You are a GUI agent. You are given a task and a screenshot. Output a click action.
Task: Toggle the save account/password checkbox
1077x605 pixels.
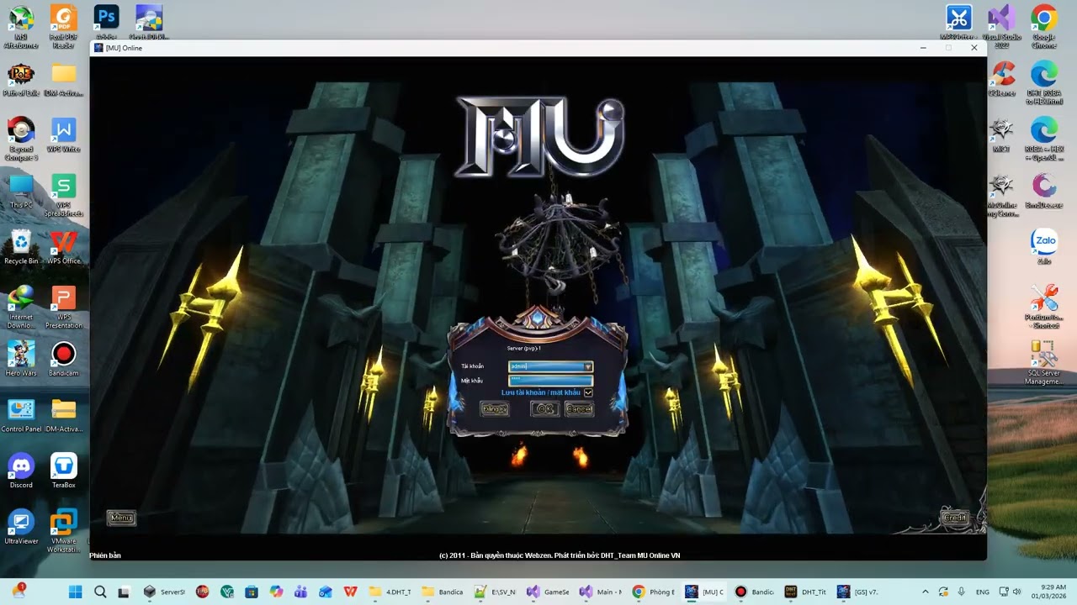(x=588, y=392)
